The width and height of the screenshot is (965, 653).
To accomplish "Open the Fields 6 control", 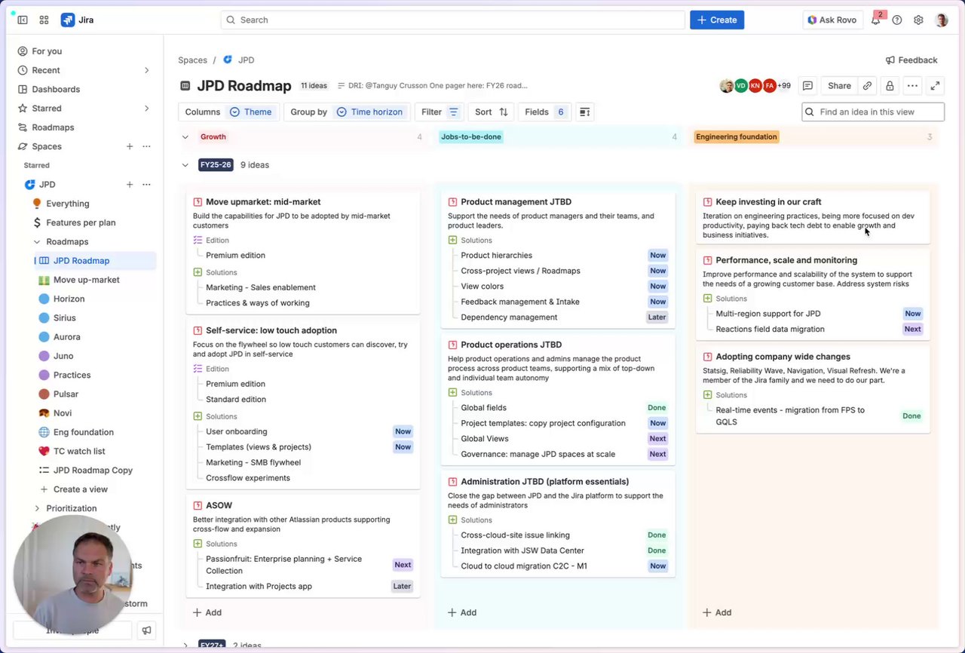I will 544,112.
